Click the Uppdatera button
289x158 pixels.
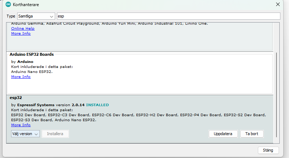tap(223, 134)
